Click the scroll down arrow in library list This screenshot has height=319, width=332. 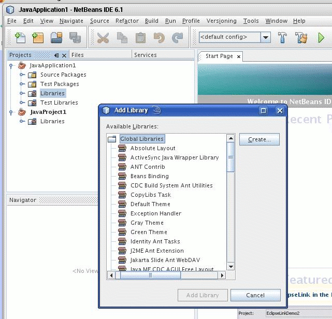tap(231, 267)
